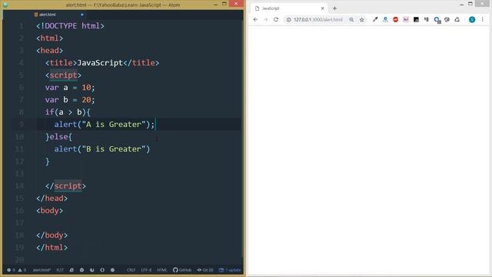This screenshot has height=277, width=492.
Task: Activate the eyedropper color picker extension
Action: coord(375,19)
